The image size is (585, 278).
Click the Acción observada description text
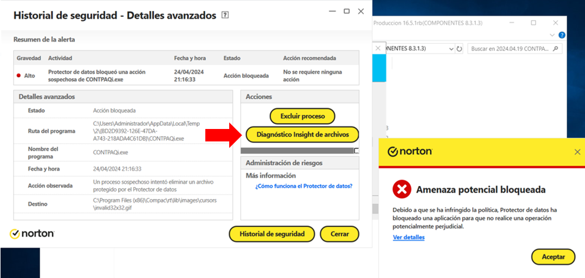pyautogui.click(x=153, y=185)
